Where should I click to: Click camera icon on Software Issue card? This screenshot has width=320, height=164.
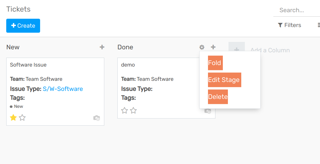97,118
